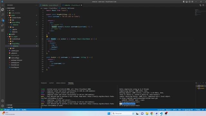Open the Accounts menu icon
206x116 pixels.
3,101
